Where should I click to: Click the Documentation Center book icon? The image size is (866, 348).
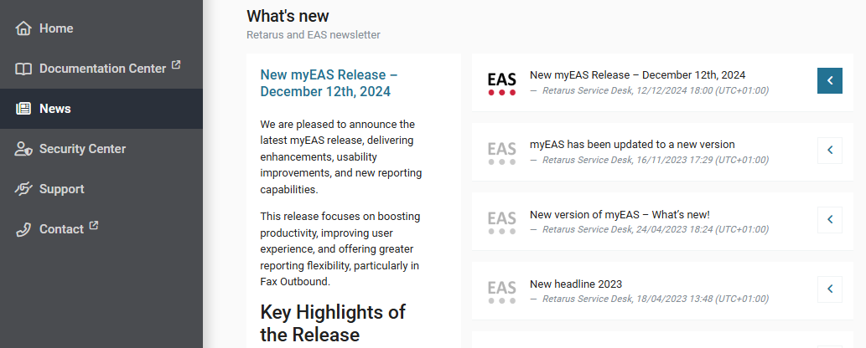23,69
